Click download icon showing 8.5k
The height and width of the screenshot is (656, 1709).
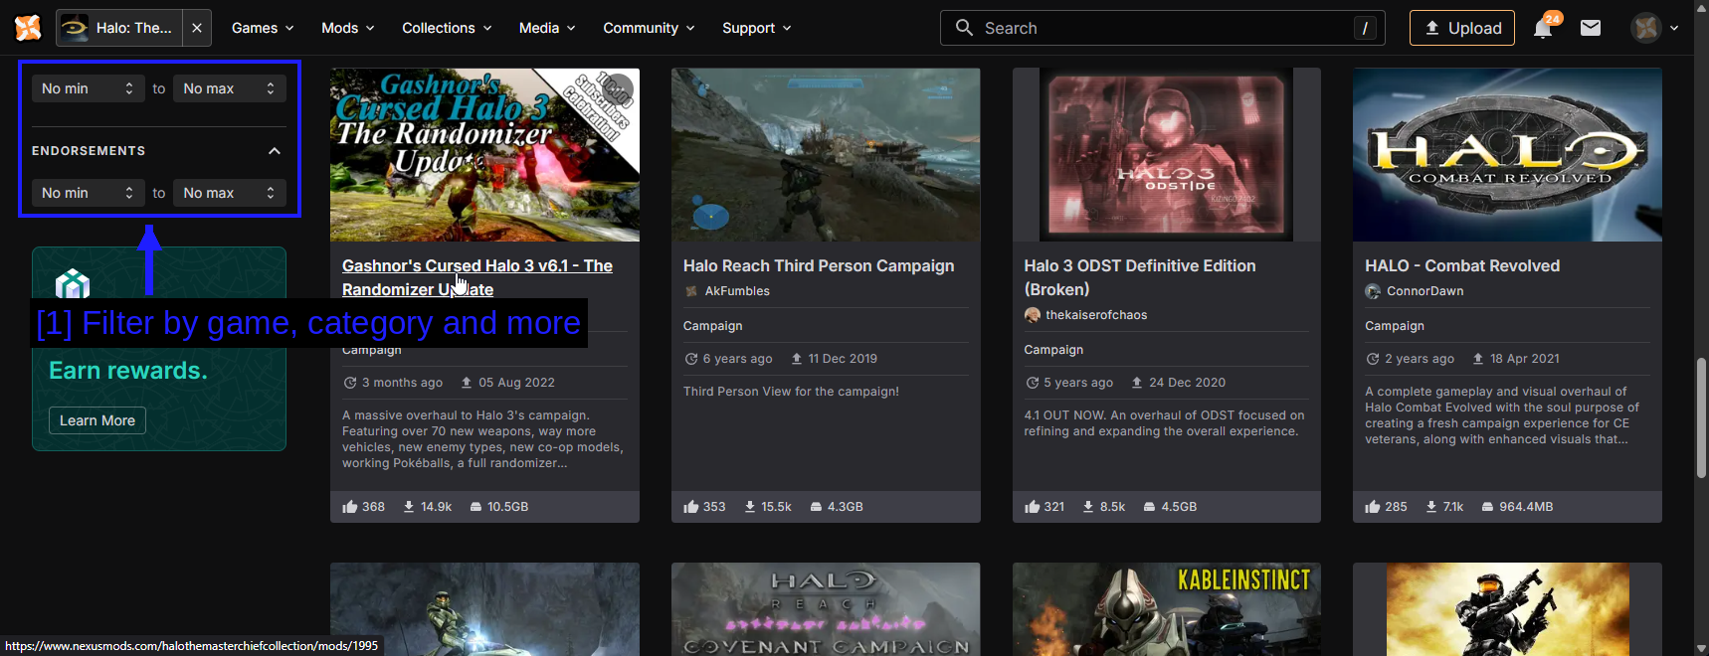tap(1088, 507)
